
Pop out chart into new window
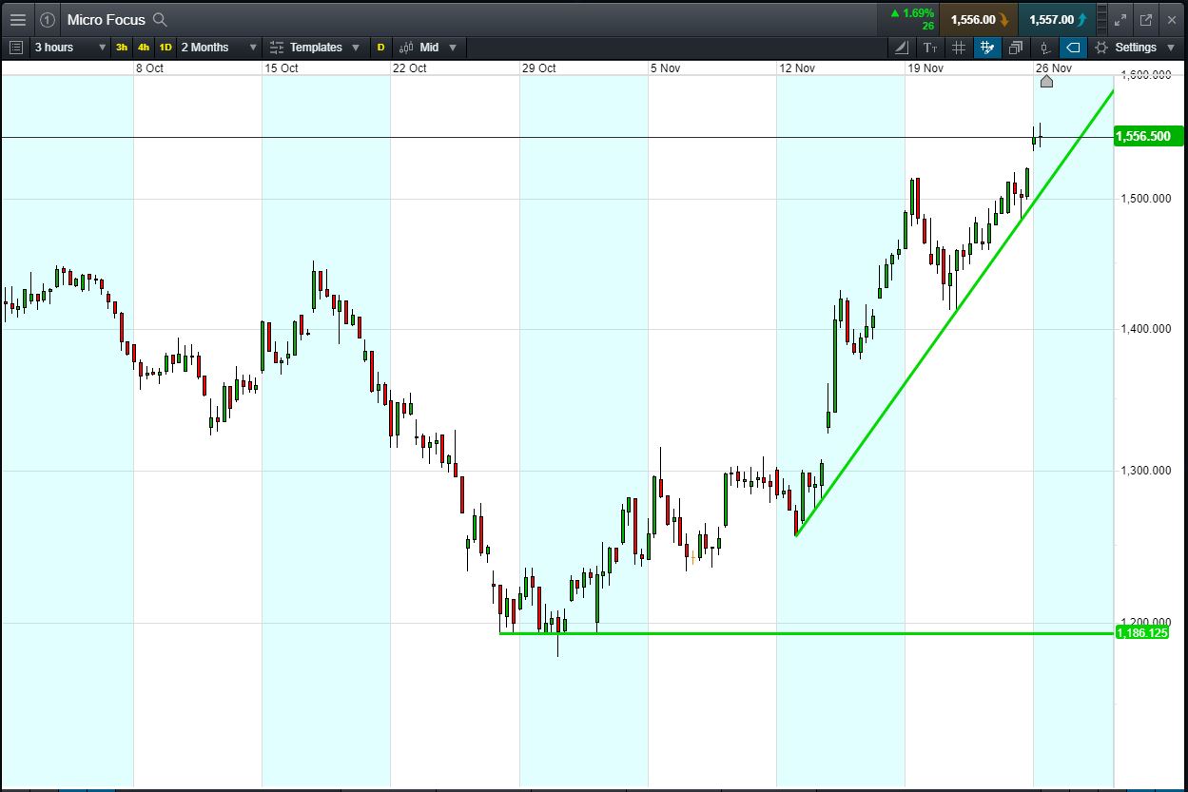click(1145, 19)
